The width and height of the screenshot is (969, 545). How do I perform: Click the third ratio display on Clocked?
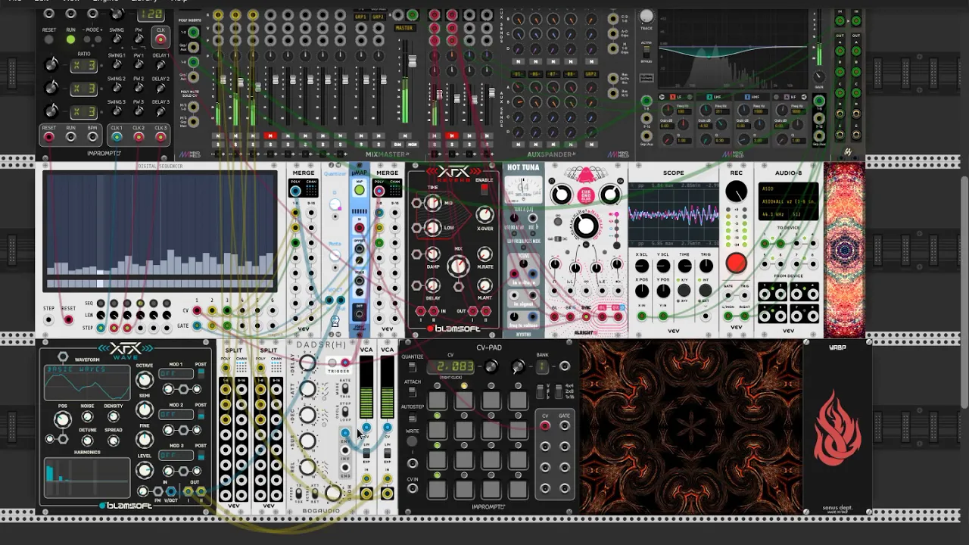click(x=83, y=112)
